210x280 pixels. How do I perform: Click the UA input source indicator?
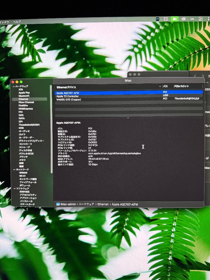(x=192, y=19)
